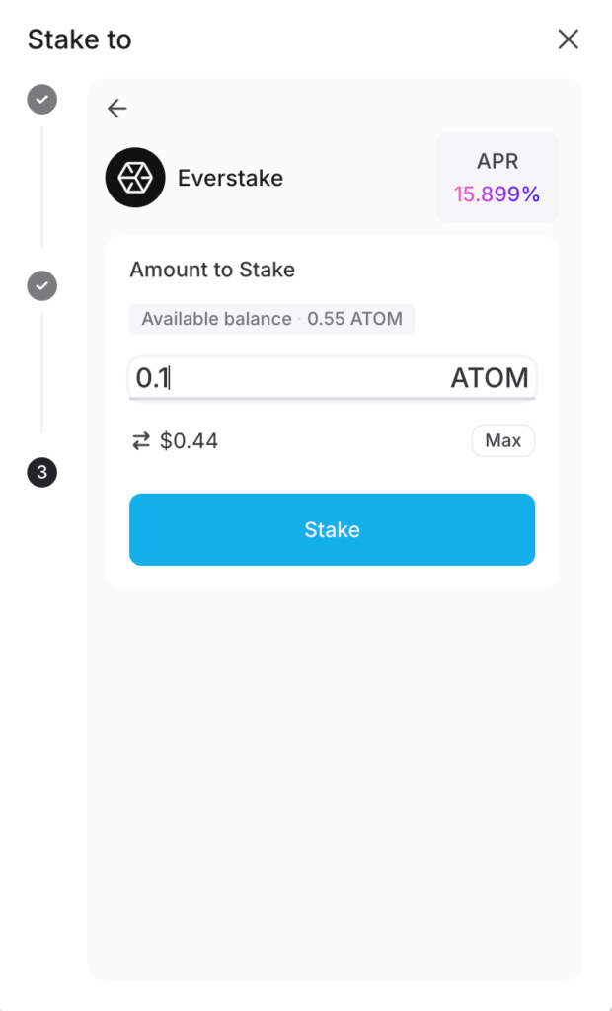The image size is (612, 1011).
Task: Click the second completed step checkmark
Action: click(x=41, y=286)
